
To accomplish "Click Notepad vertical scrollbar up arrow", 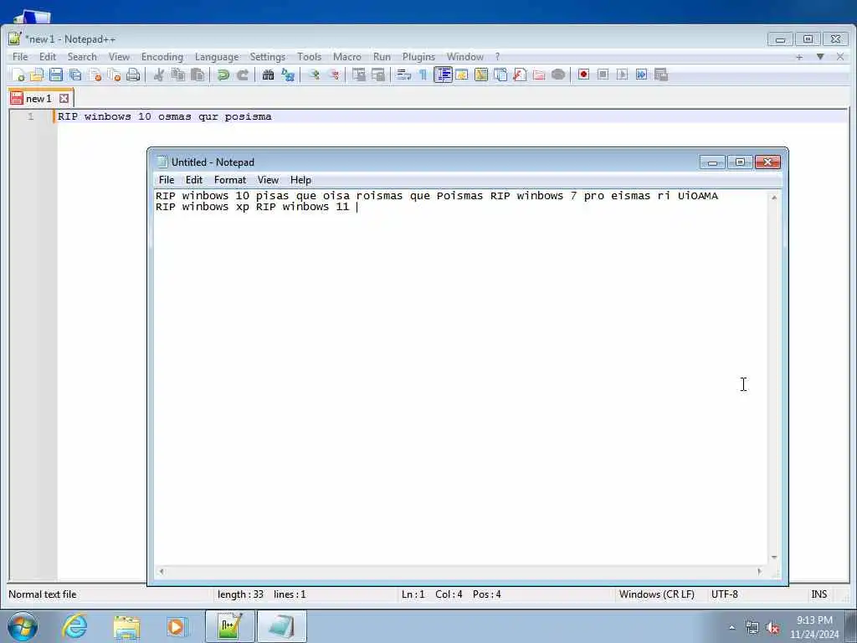I will [x=774, y=198].
